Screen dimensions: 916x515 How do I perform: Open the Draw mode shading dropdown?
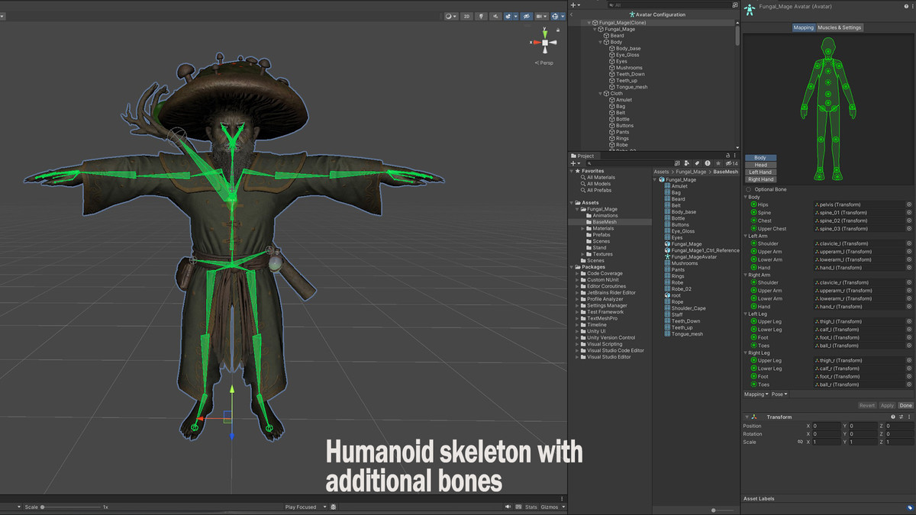click(x=452, y=16)
